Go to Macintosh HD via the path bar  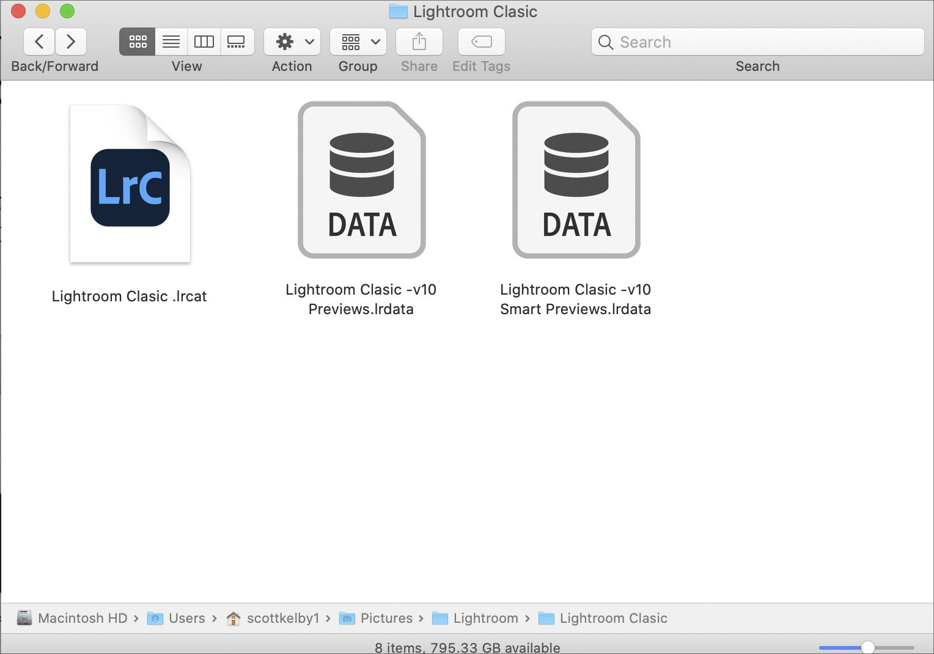(x=73, y=618)
